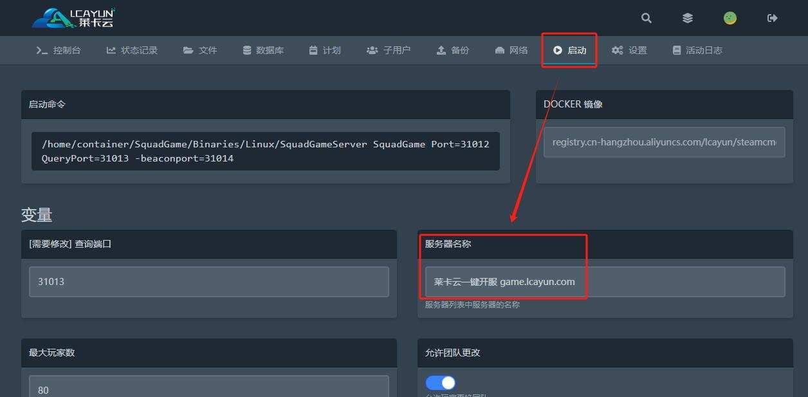Viewport: 808px width, 397px height.
Task: Open the 文件 files tab
Action: tap(200, 50)
